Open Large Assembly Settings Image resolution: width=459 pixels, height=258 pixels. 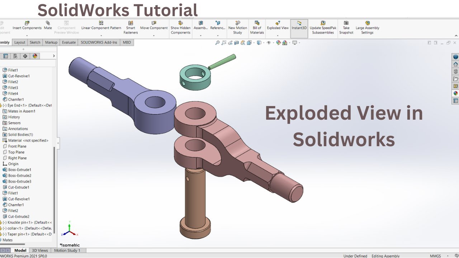(367, 28)
